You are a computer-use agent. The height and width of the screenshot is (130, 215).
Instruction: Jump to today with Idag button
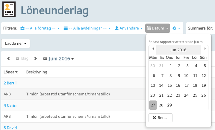[x=22, y=58]
